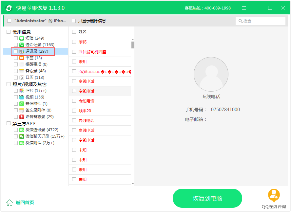Image resolution: width=291 pixels, height=212 pixels.
Task: Check the 第三方APP group checkbox
Action: point(9,123)
